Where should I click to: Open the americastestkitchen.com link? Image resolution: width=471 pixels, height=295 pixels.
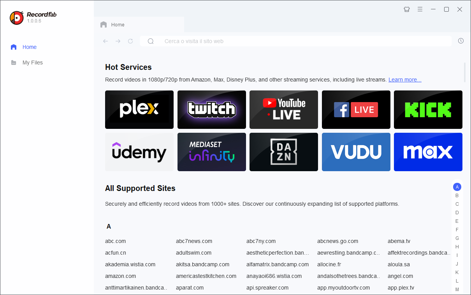click(x=206, y=276)
